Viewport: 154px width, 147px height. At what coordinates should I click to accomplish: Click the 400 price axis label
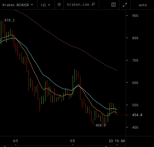coord(135,127)
